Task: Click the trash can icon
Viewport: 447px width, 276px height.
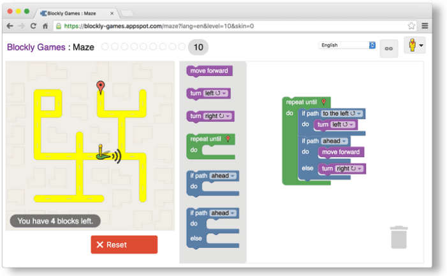Action: pyautogui.click(x=398, y=237)
